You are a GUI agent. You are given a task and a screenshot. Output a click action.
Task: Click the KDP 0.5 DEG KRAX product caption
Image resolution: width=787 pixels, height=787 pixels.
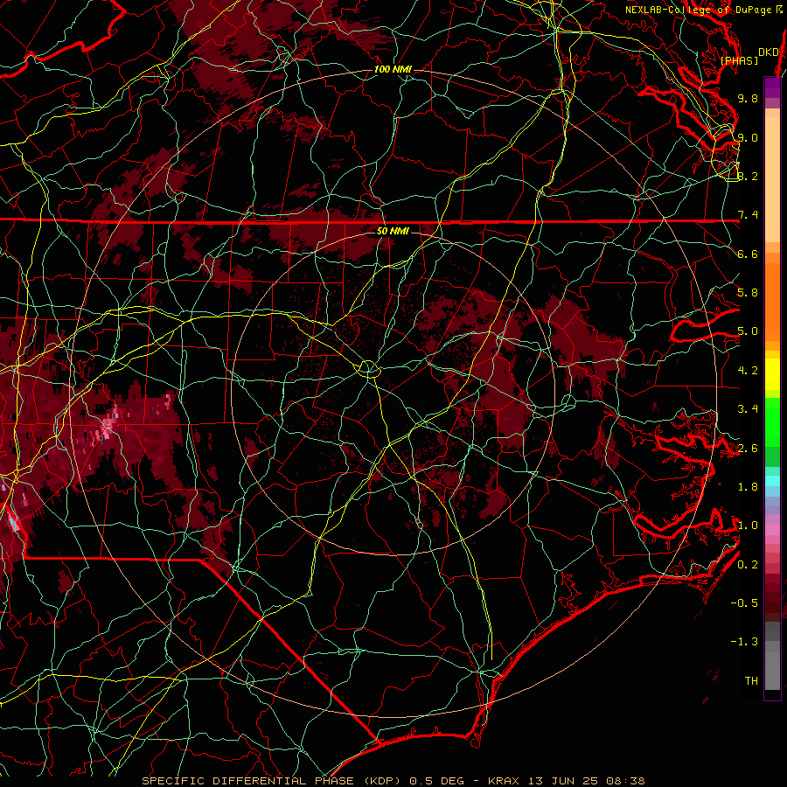393,781
